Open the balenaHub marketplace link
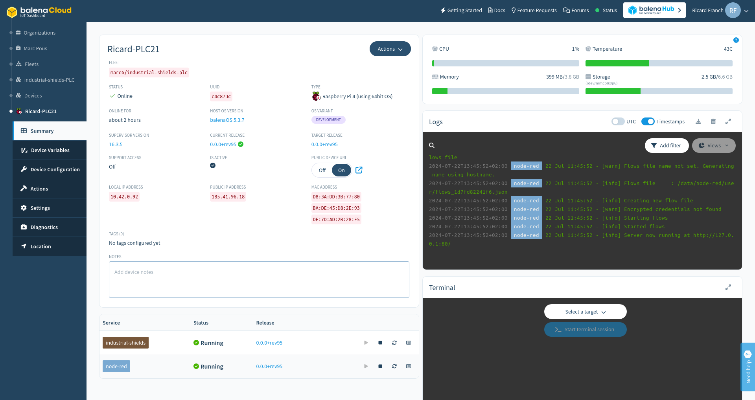Image resolution: width=755 pixels, height=400 pixels. pos(654,10)
